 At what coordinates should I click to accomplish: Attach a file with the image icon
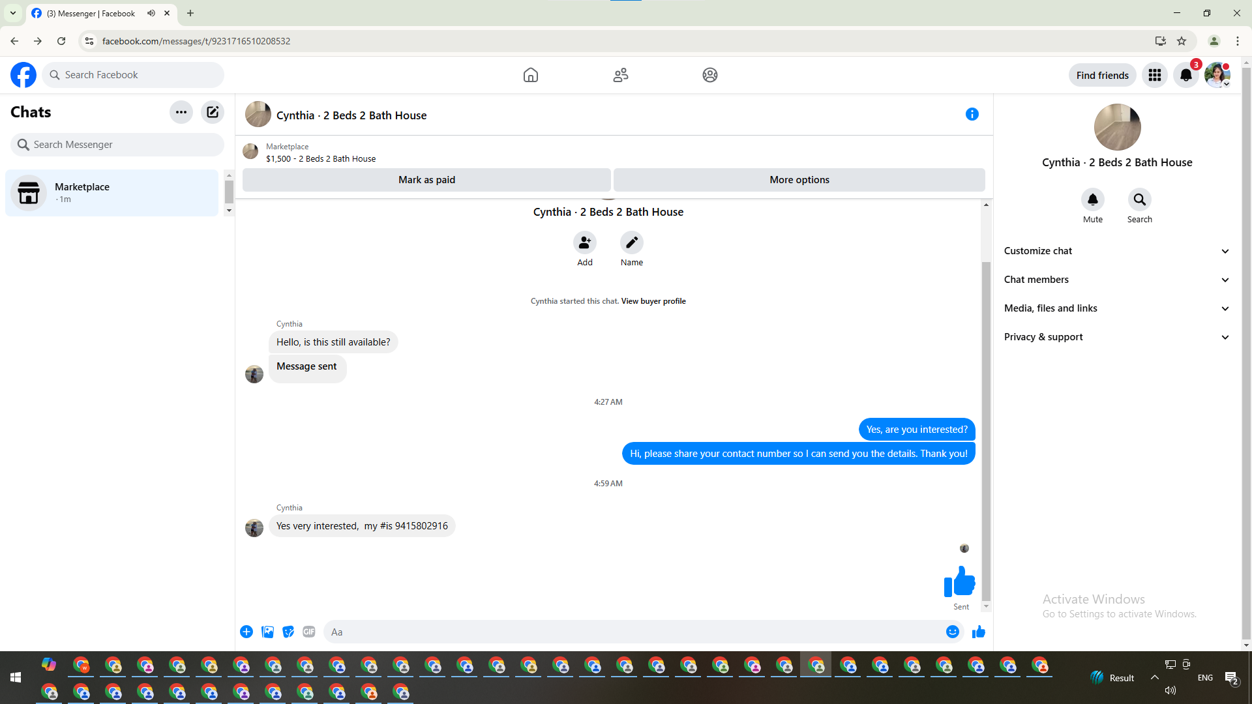click(267, 632)
